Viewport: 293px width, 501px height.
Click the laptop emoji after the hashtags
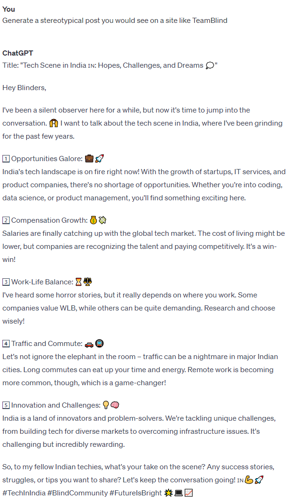179,493
